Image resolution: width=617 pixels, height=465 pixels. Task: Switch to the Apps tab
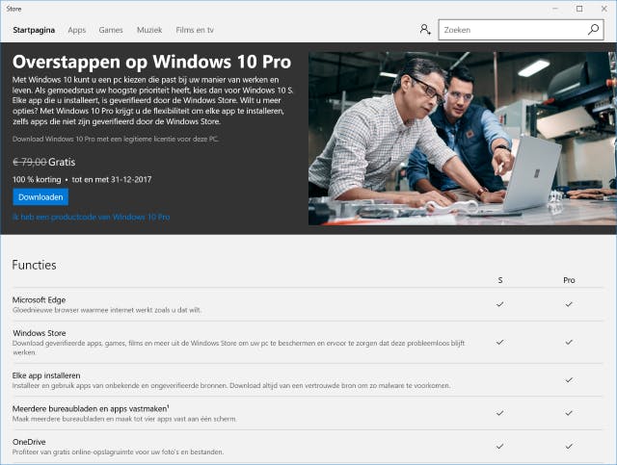point(77,30)
